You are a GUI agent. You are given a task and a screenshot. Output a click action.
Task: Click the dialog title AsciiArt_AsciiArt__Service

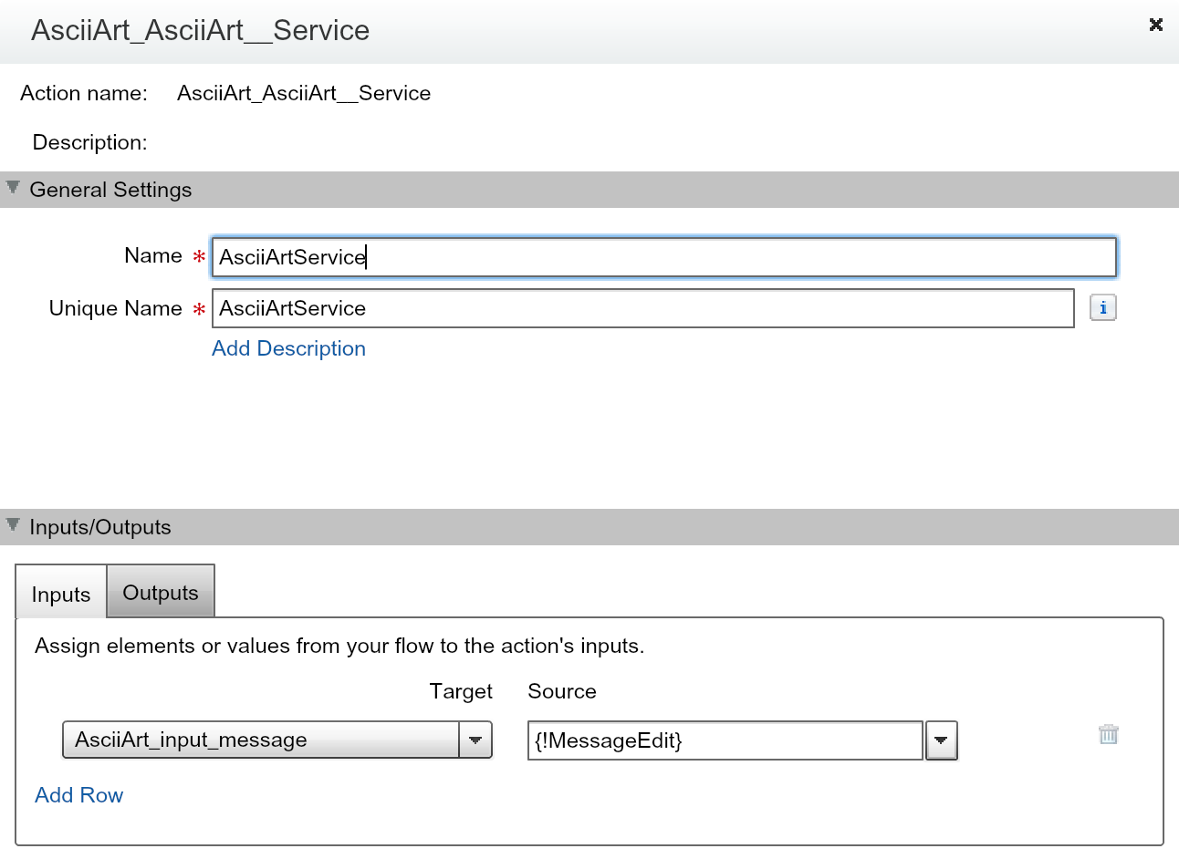coord(200,30)
